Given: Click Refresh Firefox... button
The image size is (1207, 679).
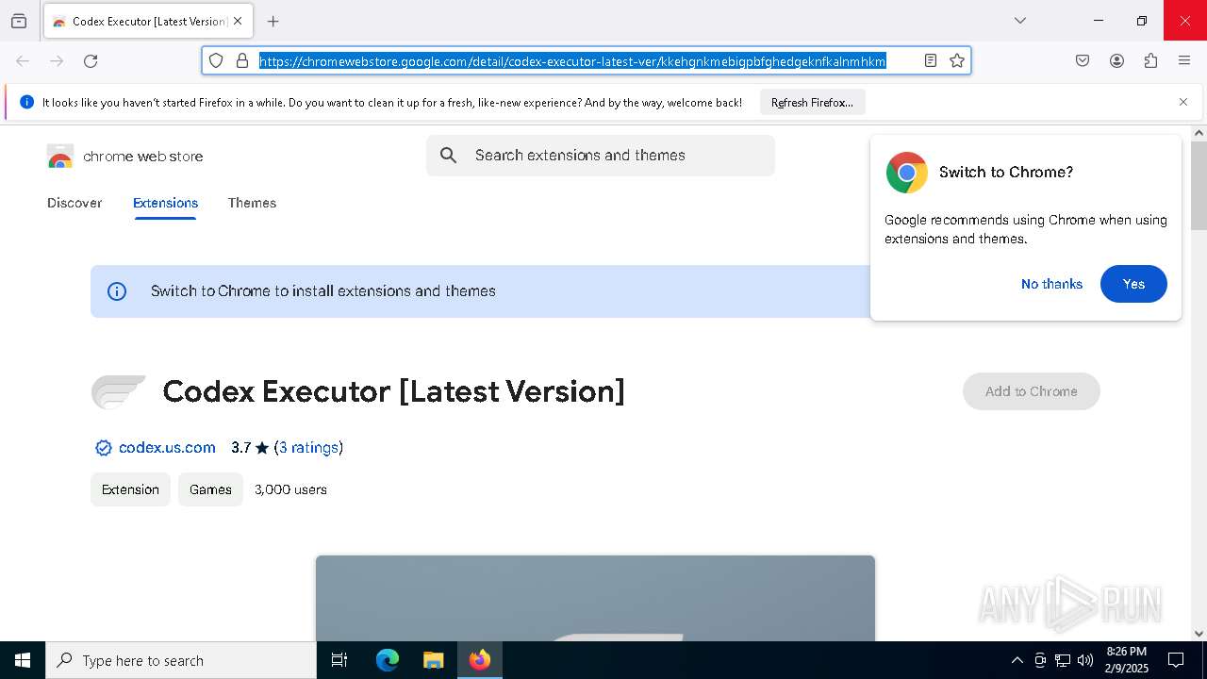Looking at the screenshot, I should pyautogui.click(x=812, y=103).
